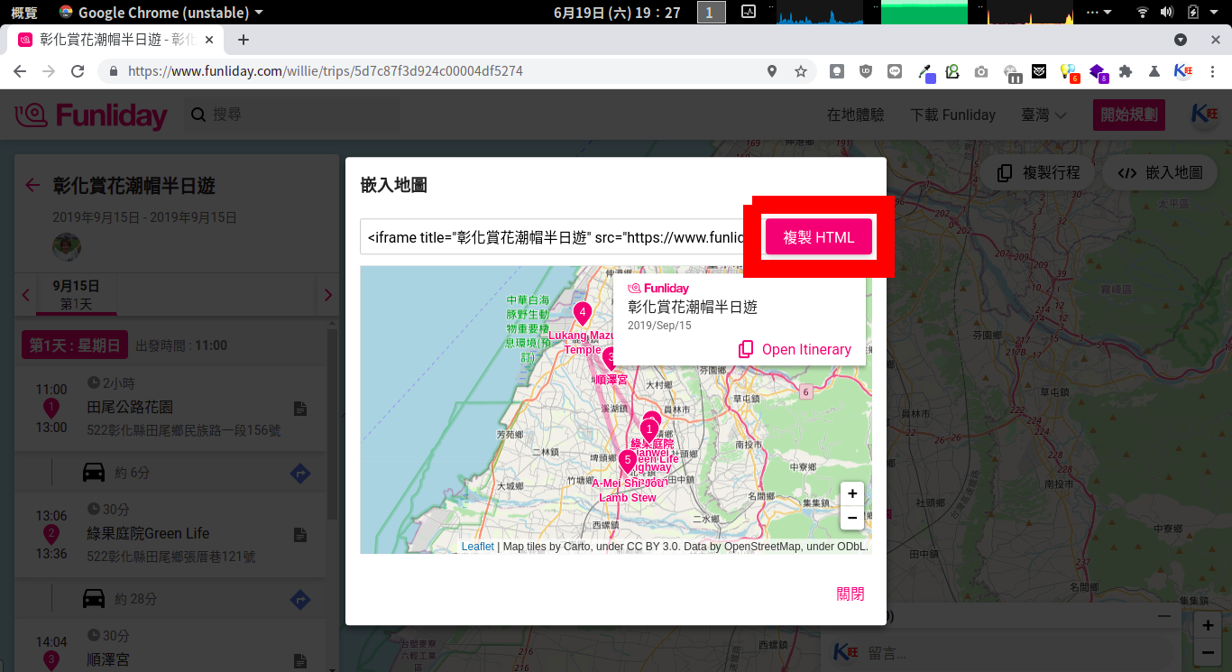Select the 9月15日 第1天 tab
Viewport: 1232px width, 672px height.
(x=76, y=295)
